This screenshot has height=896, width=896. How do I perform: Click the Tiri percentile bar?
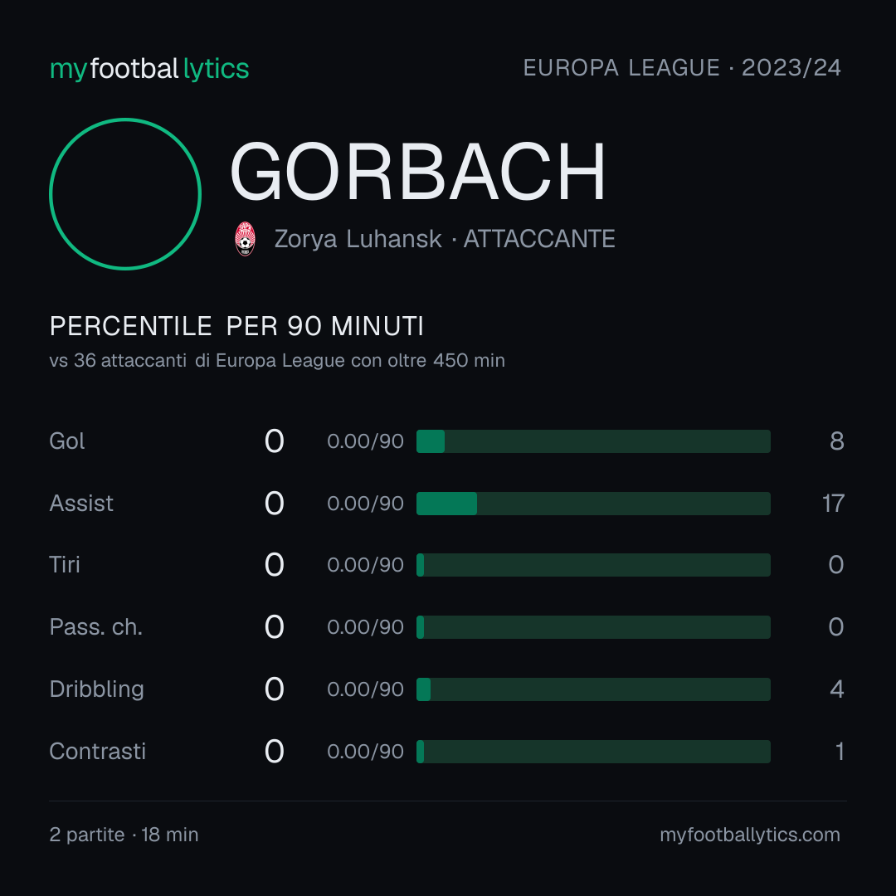pyautogui.click(x=593, y=565)
